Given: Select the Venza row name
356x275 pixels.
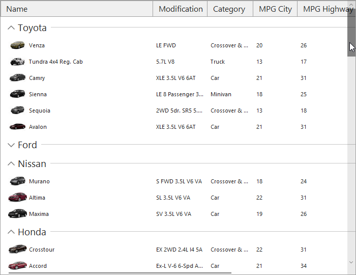Looking at the screenshot, I should tap(37, 45).
